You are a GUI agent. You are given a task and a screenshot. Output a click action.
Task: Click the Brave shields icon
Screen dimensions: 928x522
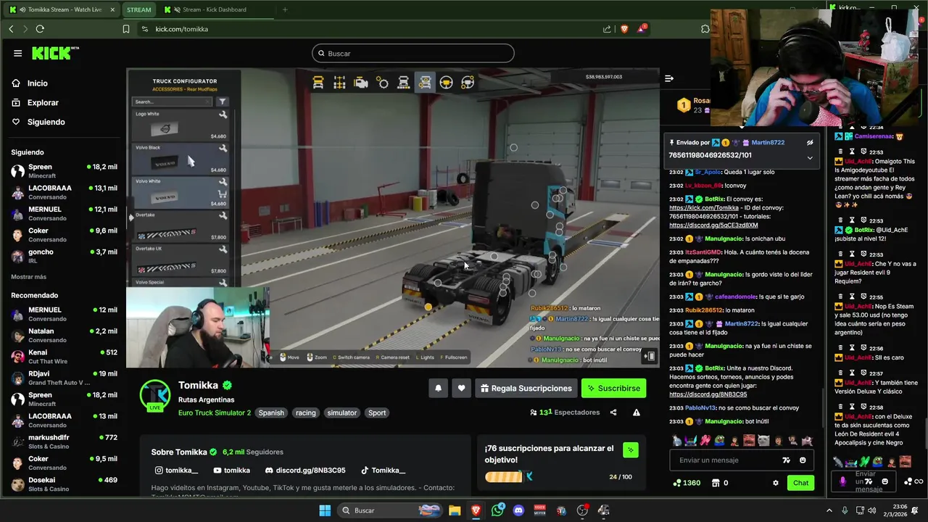pyautogui.click(x=624, y=29)
